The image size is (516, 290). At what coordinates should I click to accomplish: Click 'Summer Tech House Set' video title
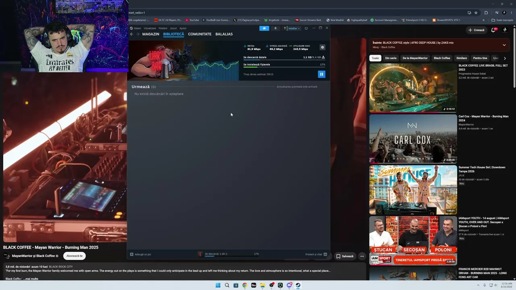482,169
